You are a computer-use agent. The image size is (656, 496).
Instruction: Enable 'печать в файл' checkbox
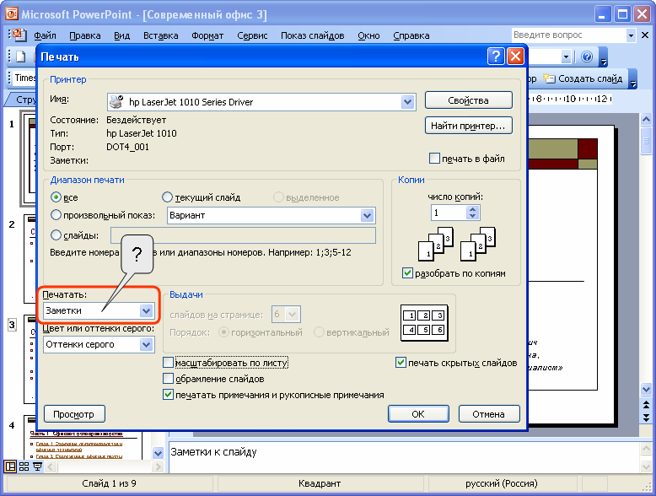[435, 159]
